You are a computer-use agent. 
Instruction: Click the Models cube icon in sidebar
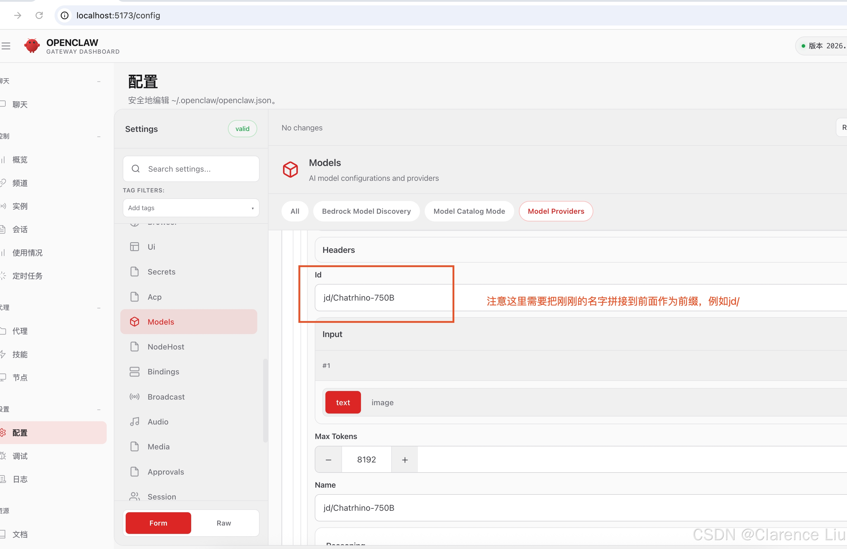click(135, 322)
